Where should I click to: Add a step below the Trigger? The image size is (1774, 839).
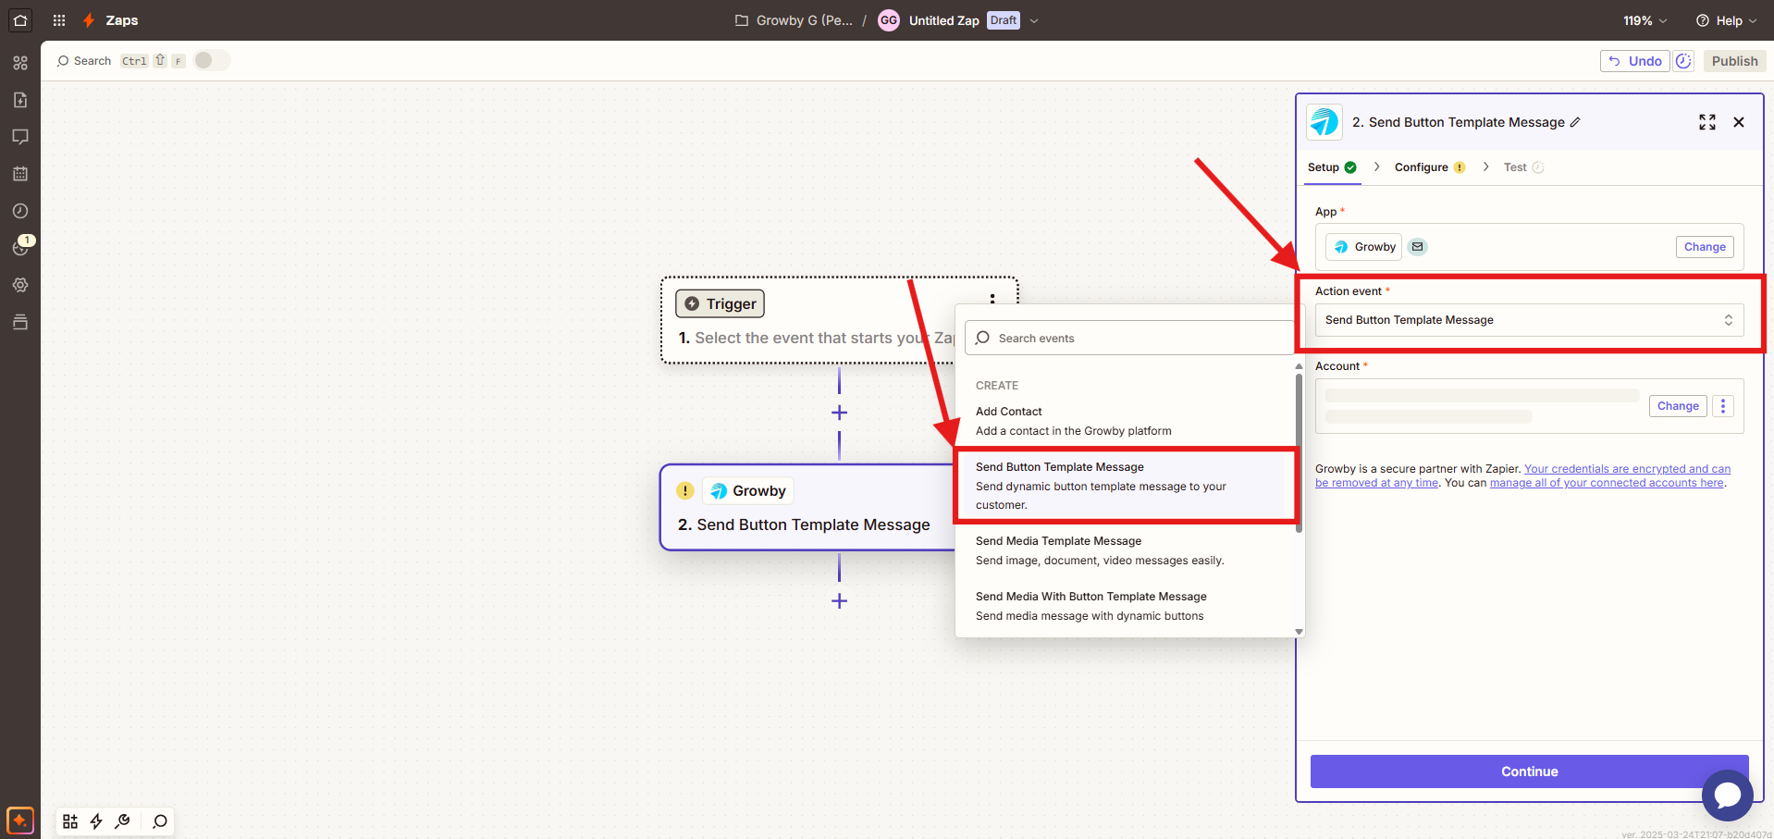(839, 413)
